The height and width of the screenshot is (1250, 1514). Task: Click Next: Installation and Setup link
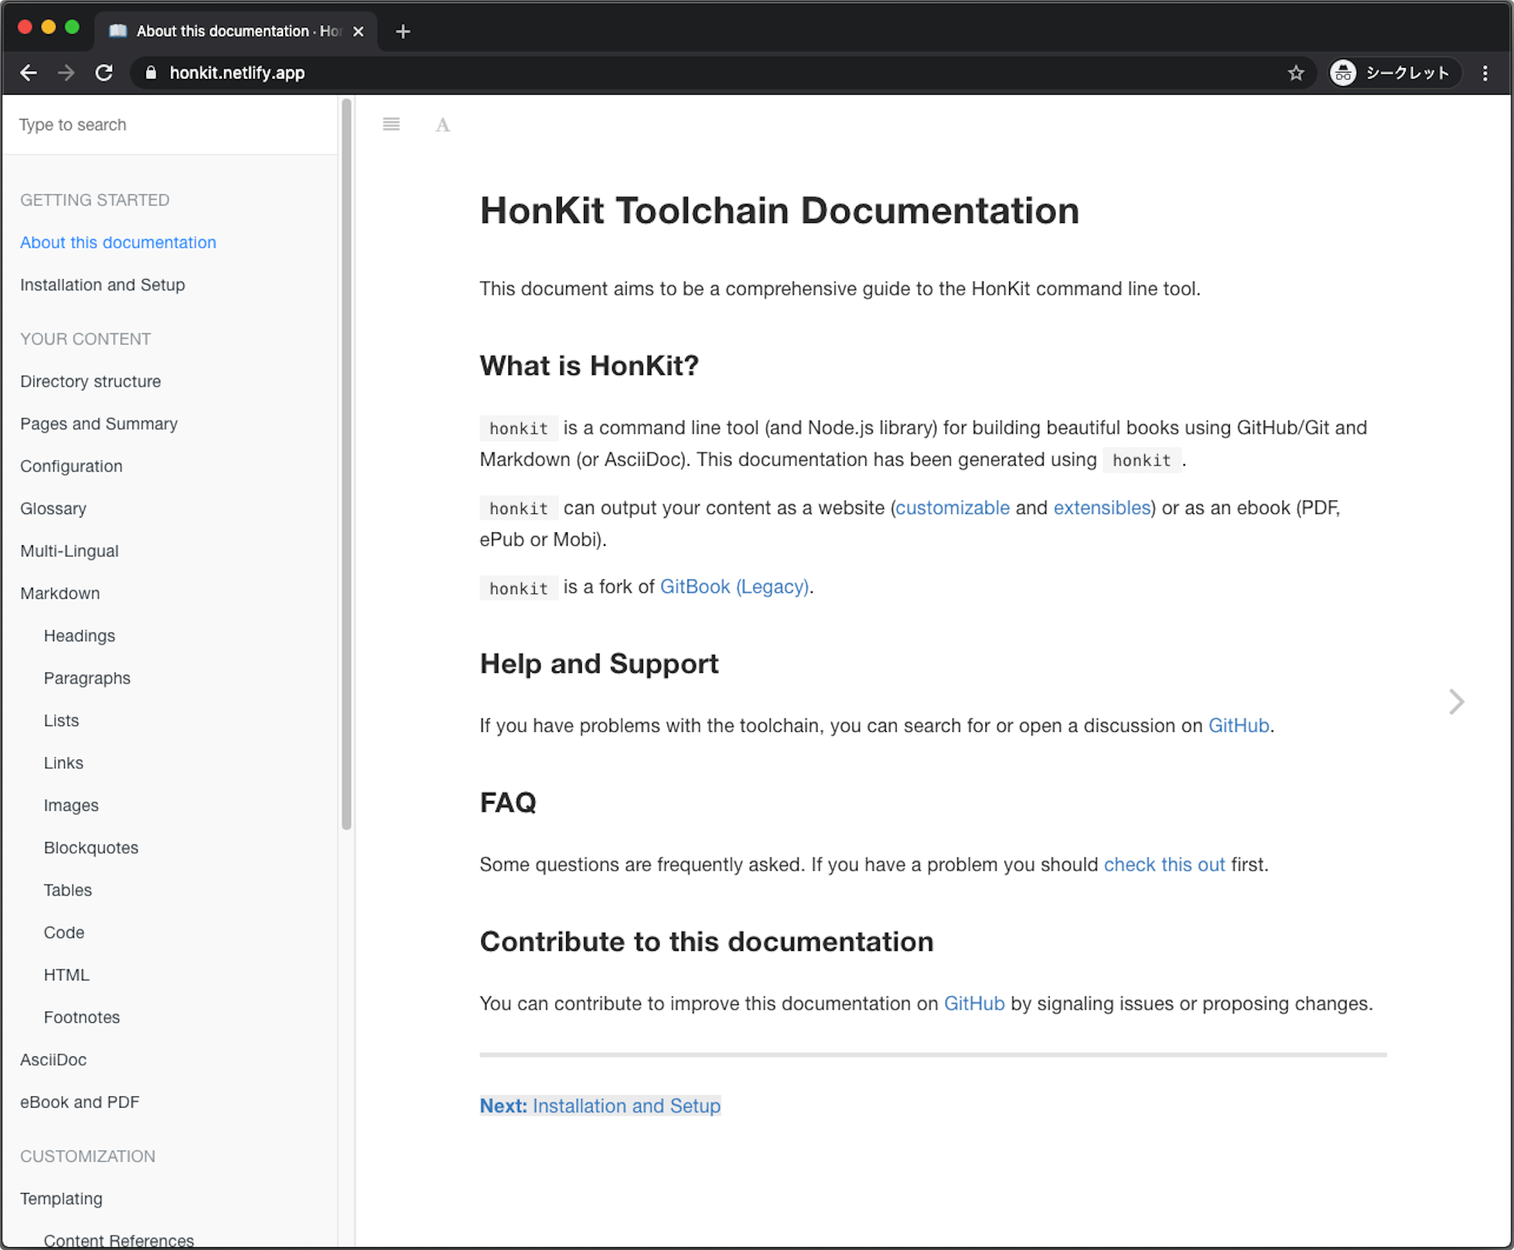(600, 1107)
